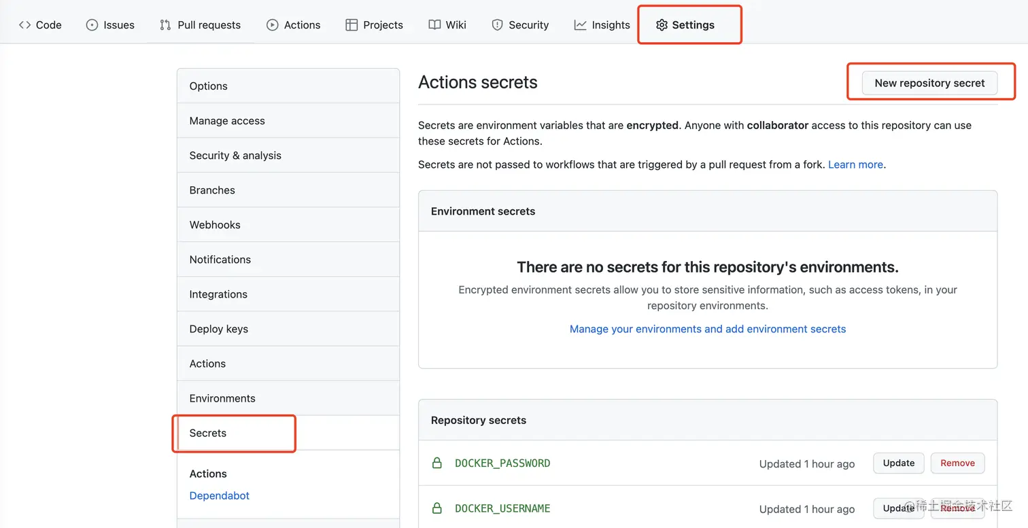
Task: Remove the DOCKER_PASSWORD secret
Action: pyautogui.click(x=957, y=463)
